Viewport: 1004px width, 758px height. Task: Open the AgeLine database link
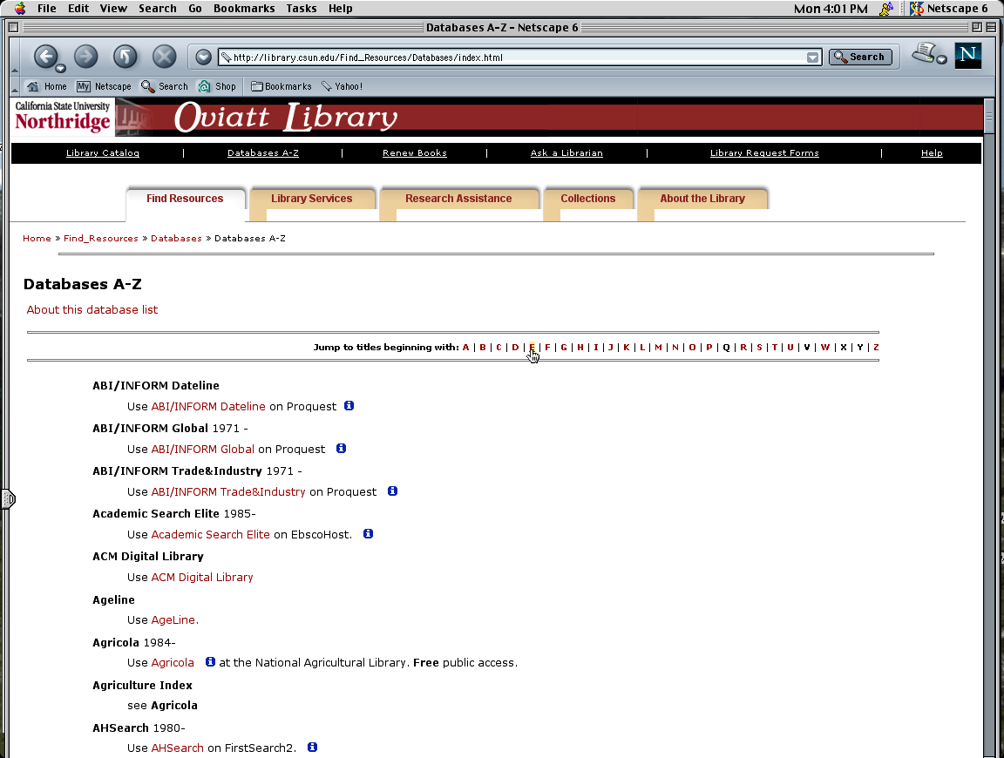[175, 619]
